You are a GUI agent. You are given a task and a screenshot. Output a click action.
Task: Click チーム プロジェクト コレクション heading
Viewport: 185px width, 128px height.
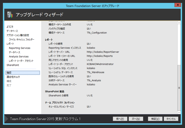tap(60, 103)
